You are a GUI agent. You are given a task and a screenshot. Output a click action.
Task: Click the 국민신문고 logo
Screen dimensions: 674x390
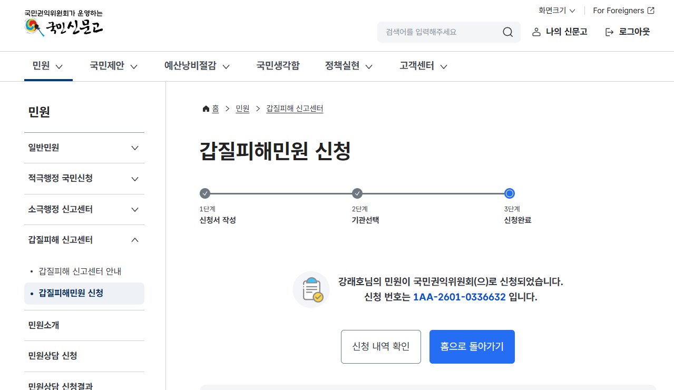pos(64,25)
